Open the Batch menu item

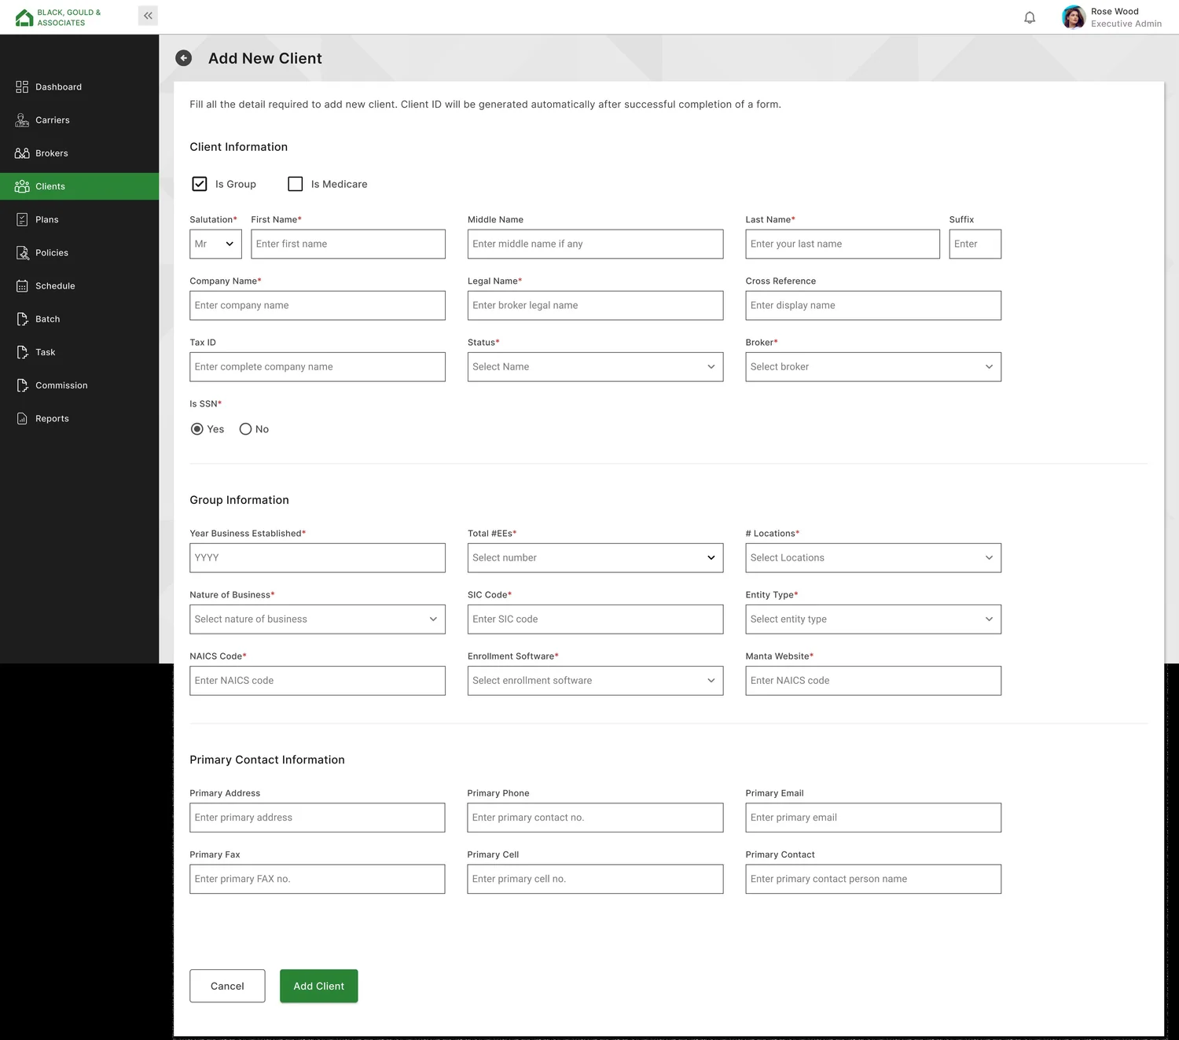click(79, 319)
